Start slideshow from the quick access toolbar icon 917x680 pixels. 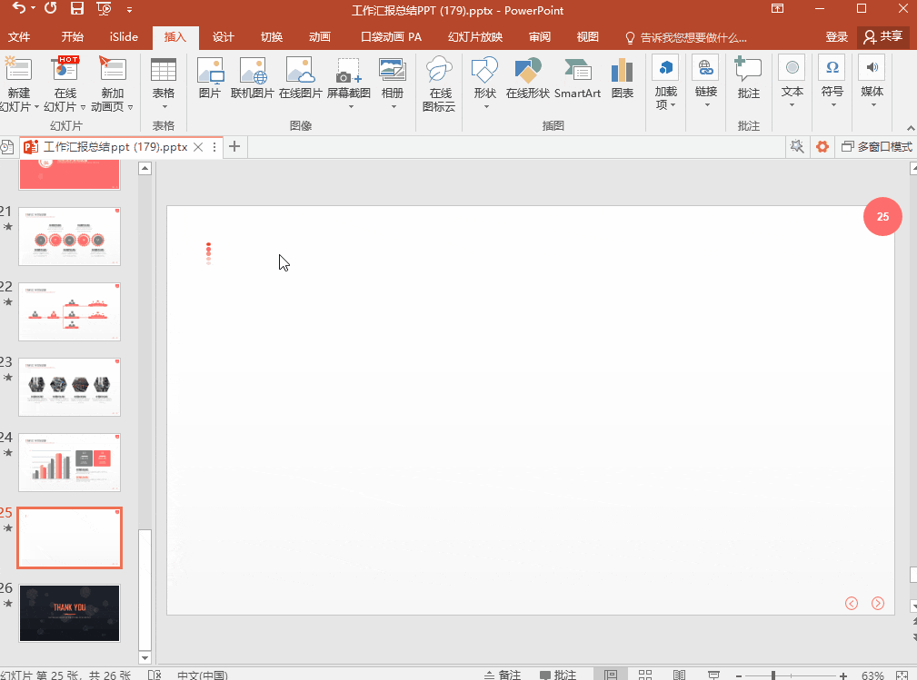105,8
